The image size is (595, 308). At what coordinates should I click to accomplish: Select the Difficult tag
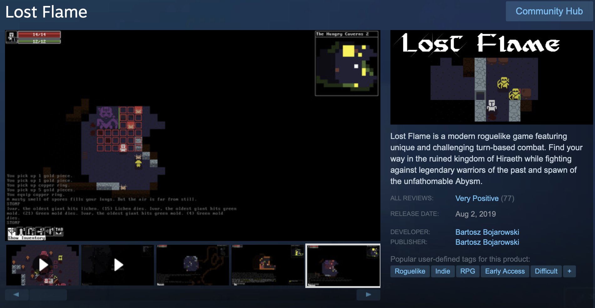pos(546,271)
